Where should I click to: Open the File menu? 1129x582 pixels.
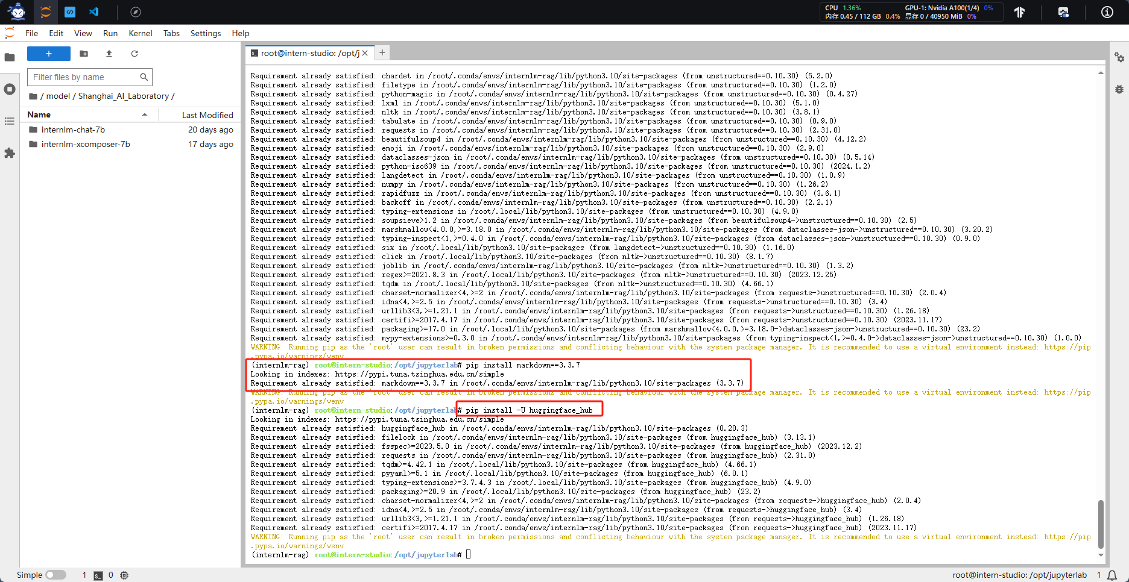pos(32,33)
